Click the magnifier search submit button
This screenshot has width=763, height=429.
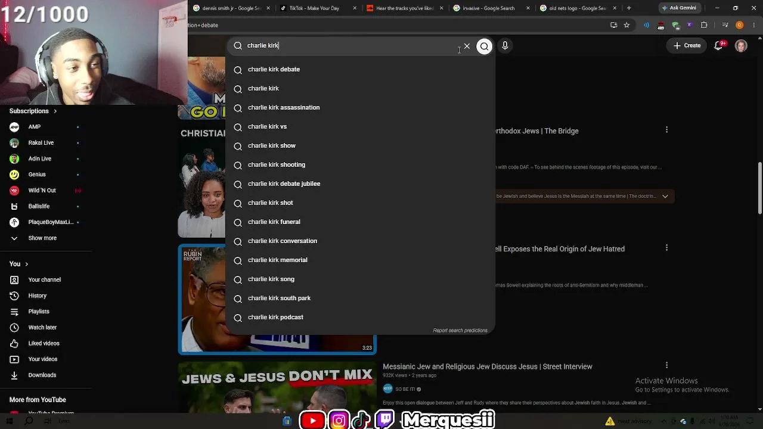click(485, 46)
